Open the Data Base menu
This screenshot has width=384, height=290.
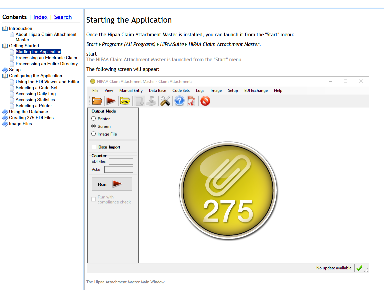157,91
